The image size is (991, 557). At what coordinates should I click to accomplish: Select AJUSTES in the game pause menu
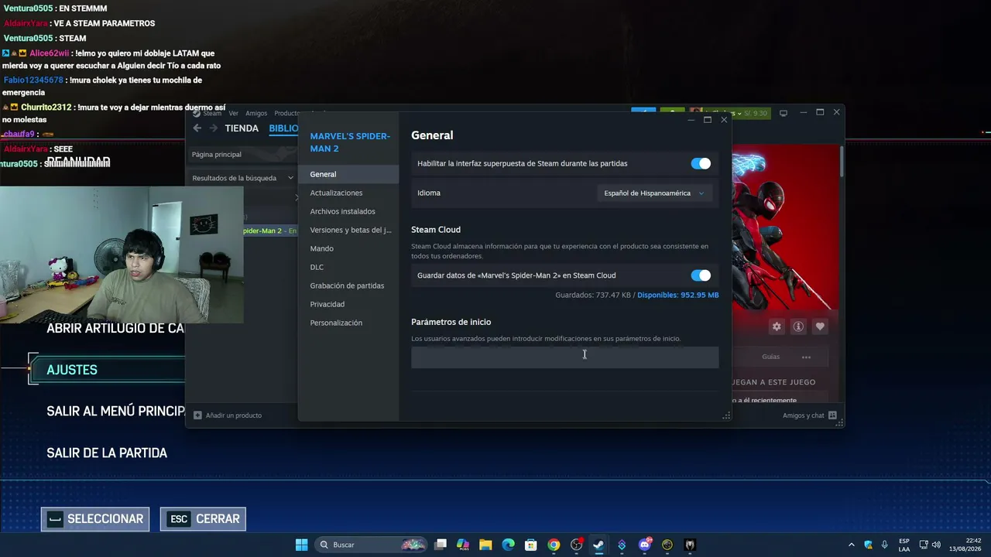tap(108, 370)
